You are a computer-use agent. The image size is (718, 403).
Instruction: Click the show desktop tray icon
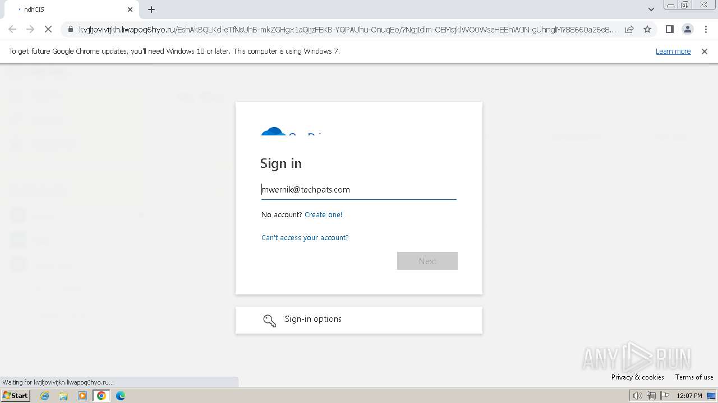[711, 396]
